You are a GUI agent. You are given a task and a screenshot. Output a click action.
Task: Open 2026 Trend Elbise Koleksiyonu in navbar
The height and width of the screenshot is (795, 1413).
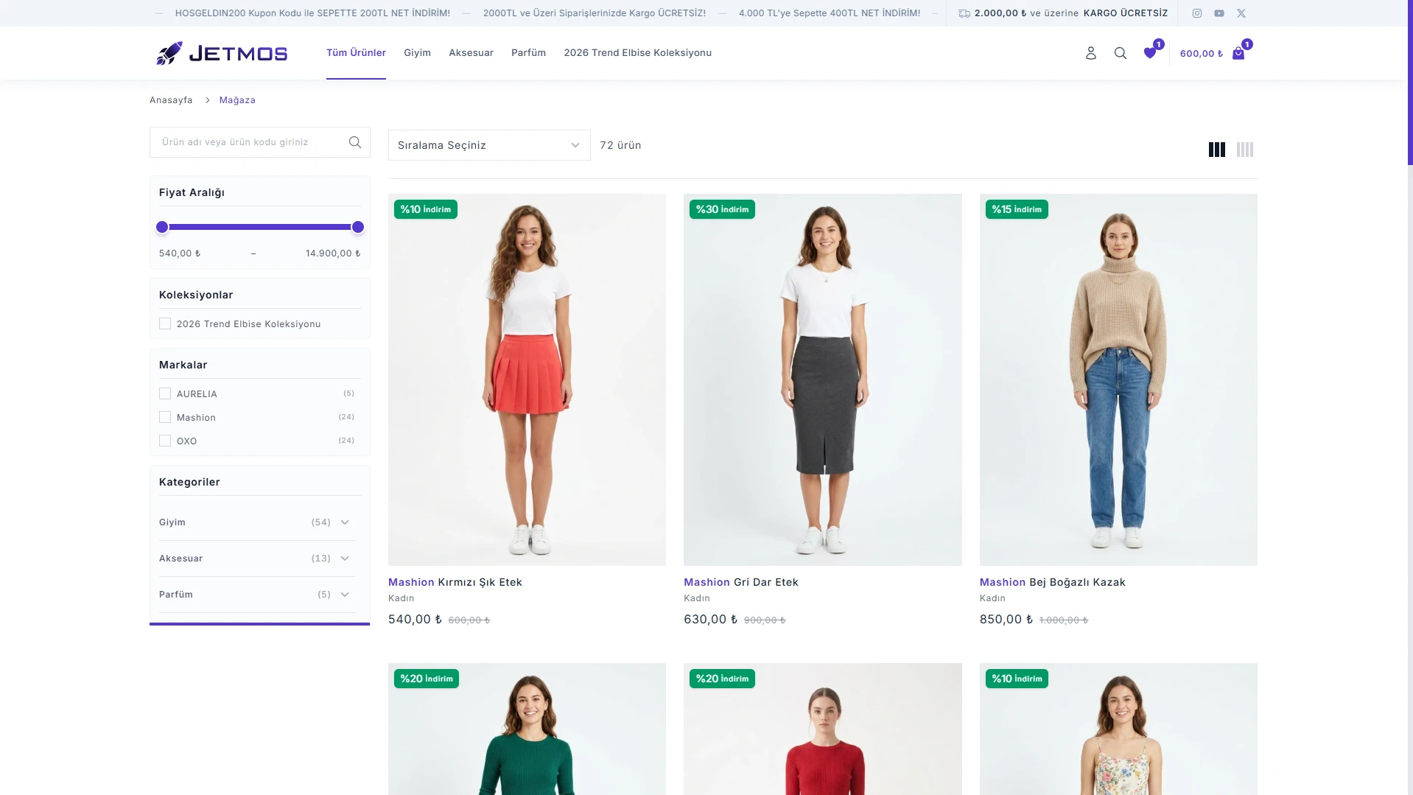click(x=637, y=53)
